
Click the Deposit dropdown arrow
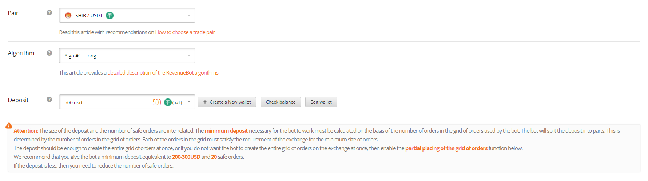click(189, 102)
